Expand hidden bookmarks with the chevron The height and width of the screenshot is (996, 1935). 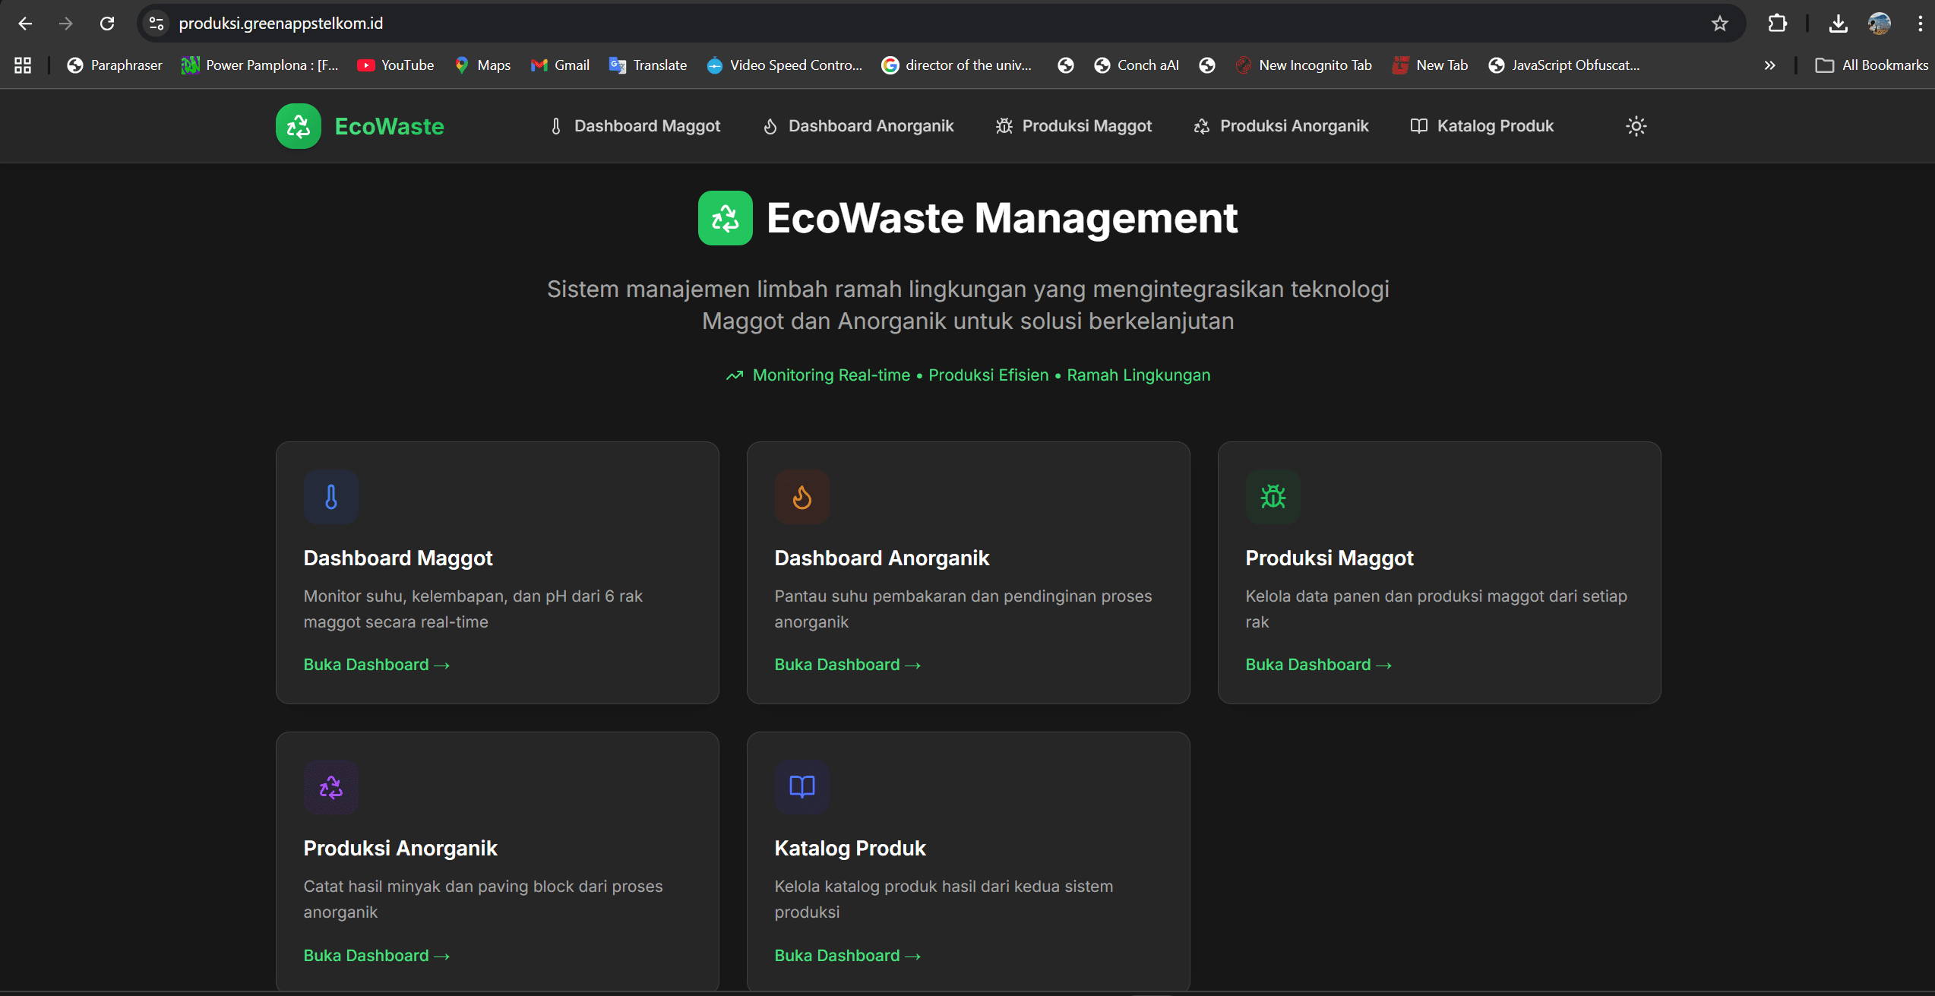point(1769,65)
